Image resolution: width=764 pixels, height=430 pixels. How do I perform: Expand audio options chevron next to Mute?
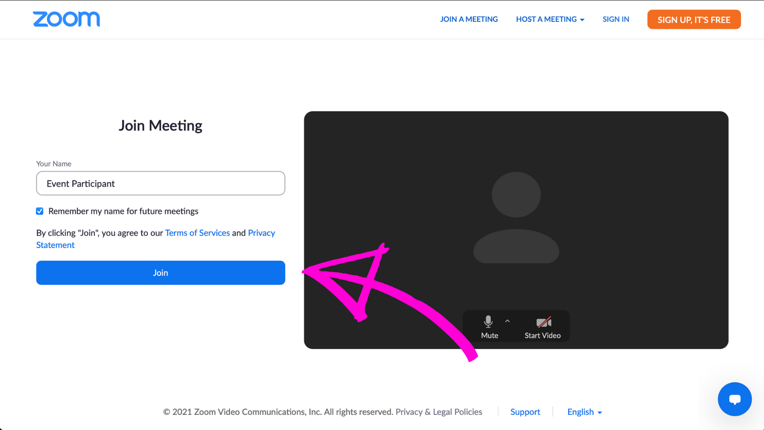click(507, 321)
